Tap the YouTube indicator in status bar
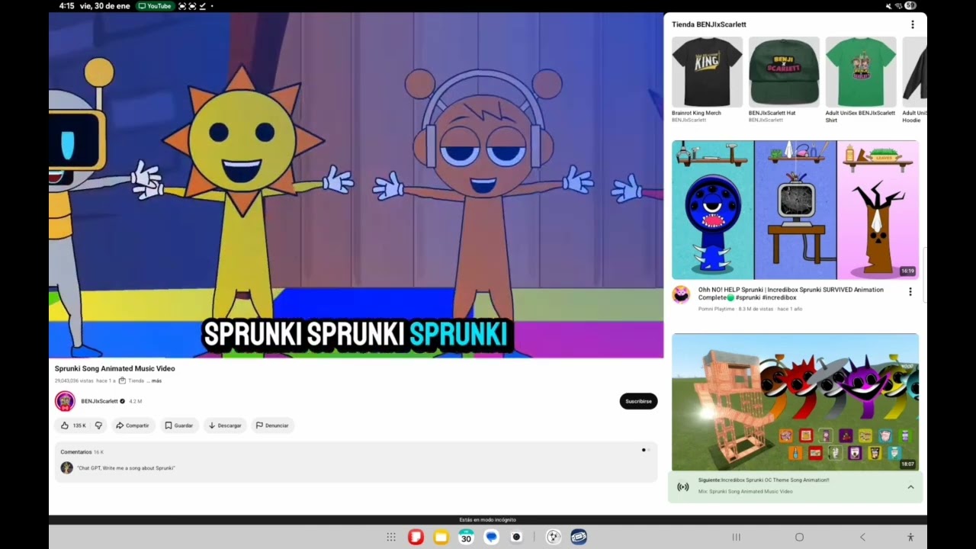Viewport: 976px width, 549px height. [155, 6]
